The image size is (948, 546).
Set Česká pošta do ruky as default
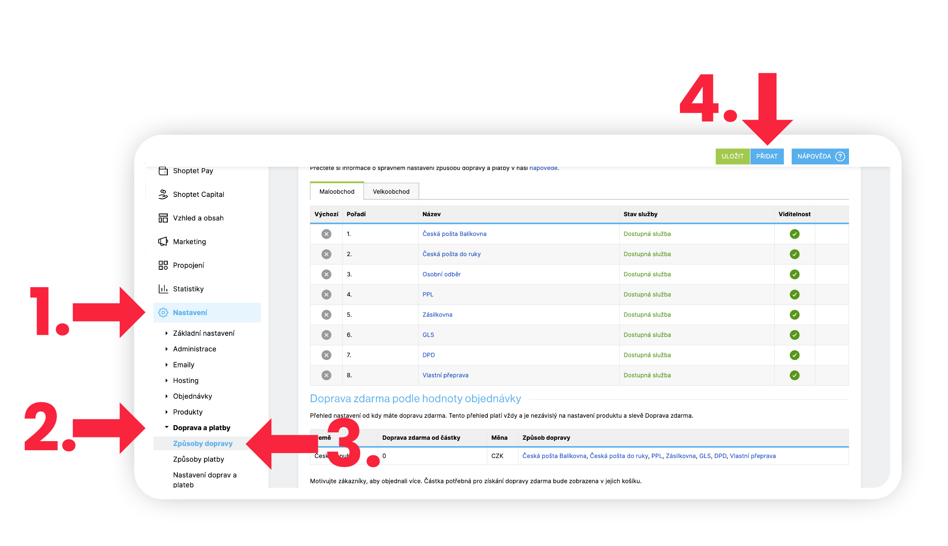[x=326, y=254]
